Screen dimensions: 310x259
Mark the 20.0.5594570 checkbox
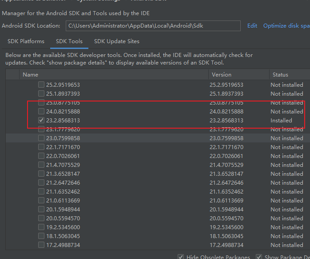41,218
